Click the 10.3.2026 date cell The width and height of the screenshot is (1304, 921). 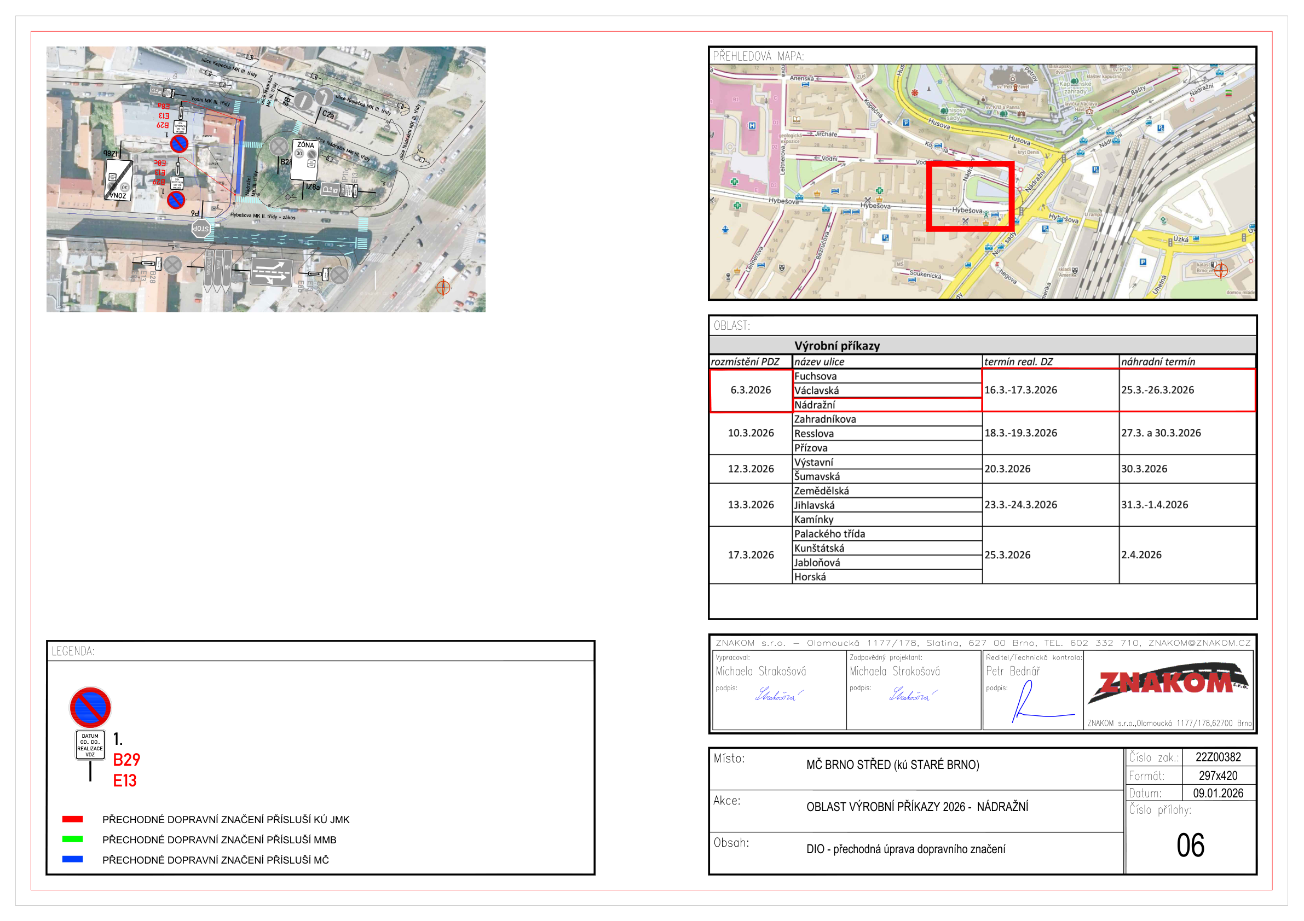click(751, 433)
